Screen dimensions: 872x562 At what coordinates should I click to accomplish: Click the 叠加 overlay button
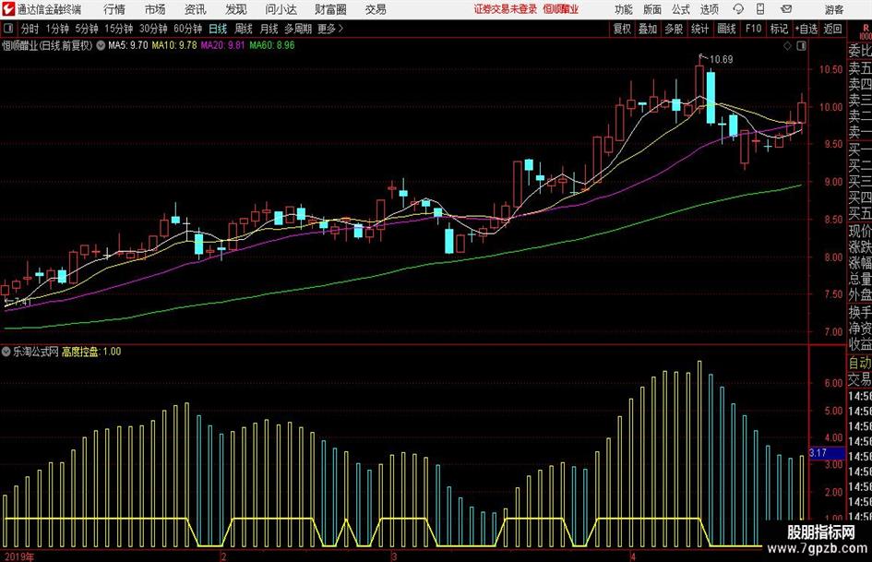[648, 29]
